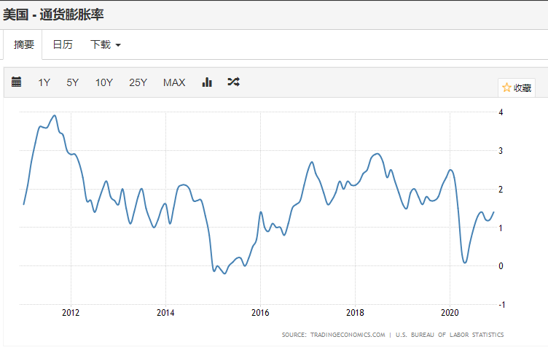
Task: Click the 2016 x-axis label
Action: (x=260, y=312)
